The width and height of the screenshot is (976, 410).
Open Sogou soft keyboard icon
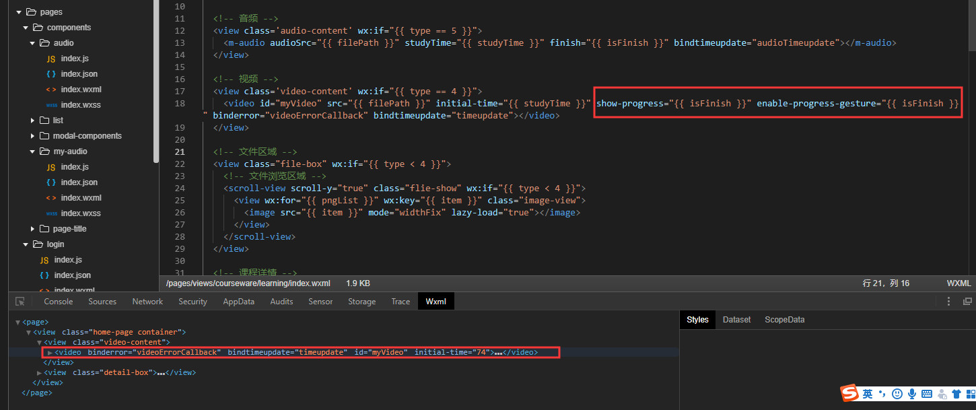[927, 394]
